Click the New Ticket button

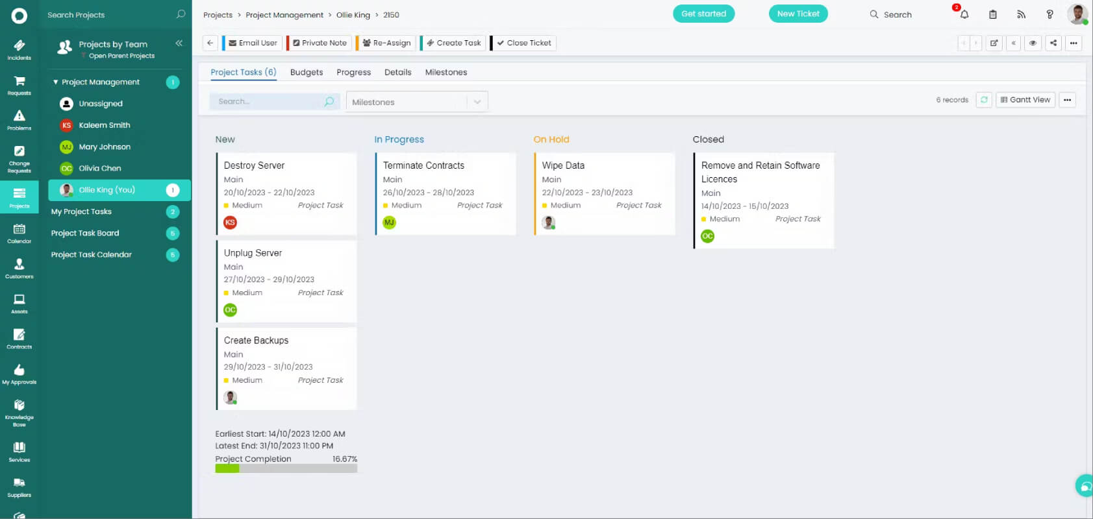click(x=798, y=14)
